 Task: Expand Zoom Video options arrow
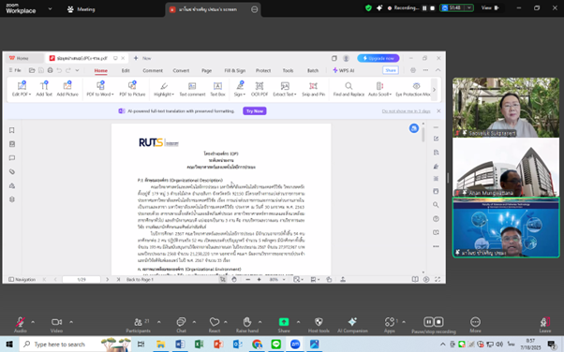pos(71,322)
